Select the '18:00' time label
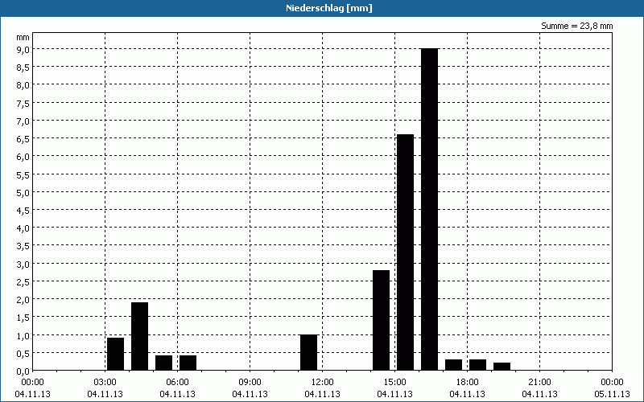This screenshot has width=644, height=402. tap(468, 383)
